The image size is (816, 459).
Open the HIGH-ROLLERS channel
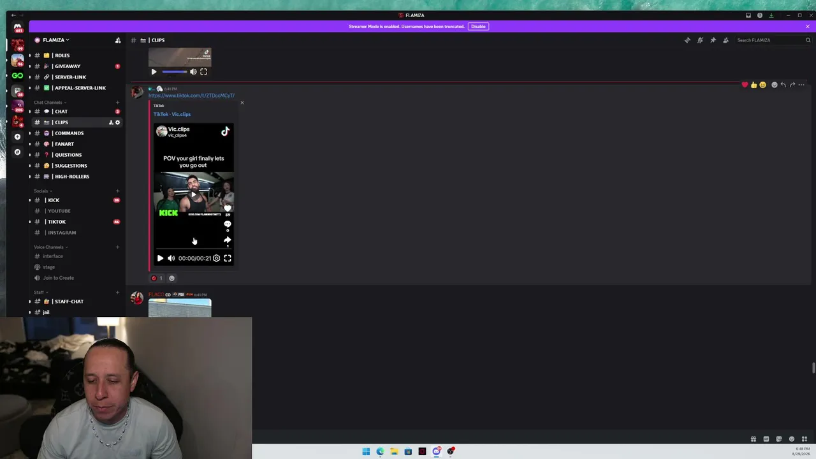(x=77, y=177)
